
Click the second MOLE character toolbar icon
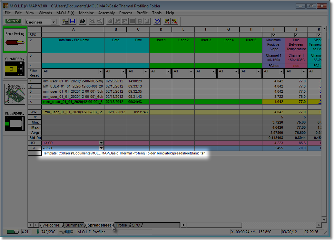tap(175, 21)
